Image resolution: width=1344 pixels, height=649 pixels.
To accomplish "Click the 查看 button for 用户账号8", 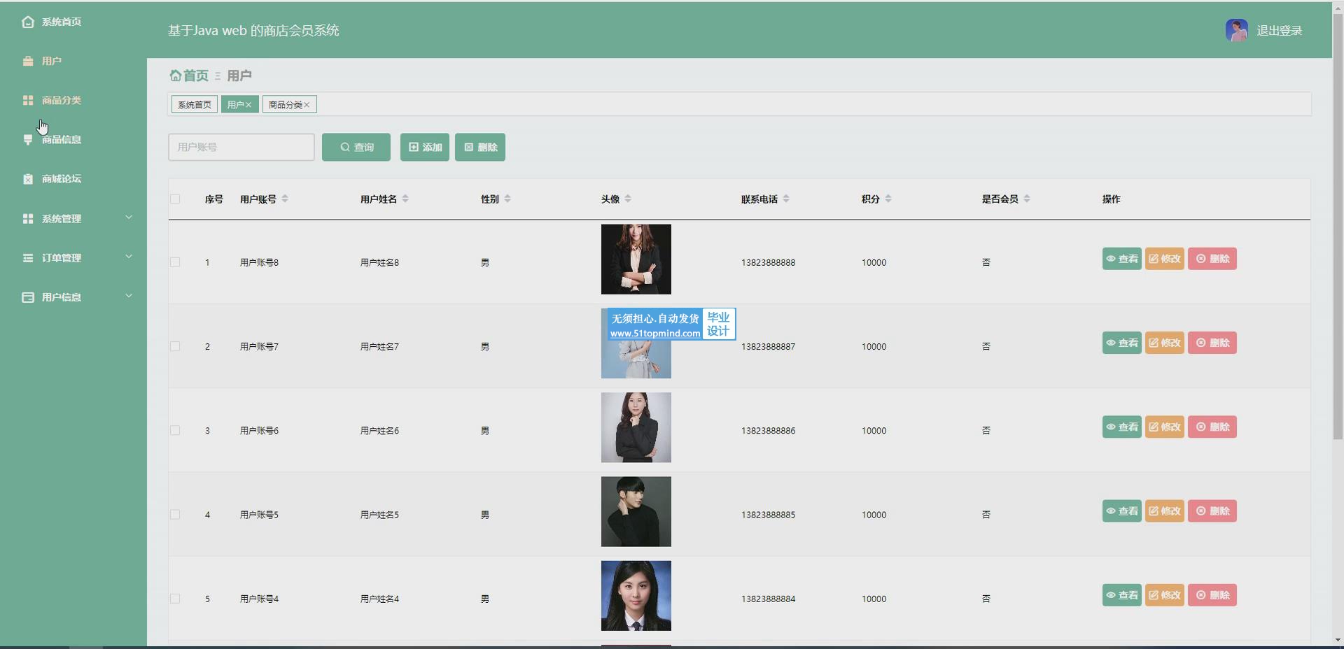I will coord(1122,259).
